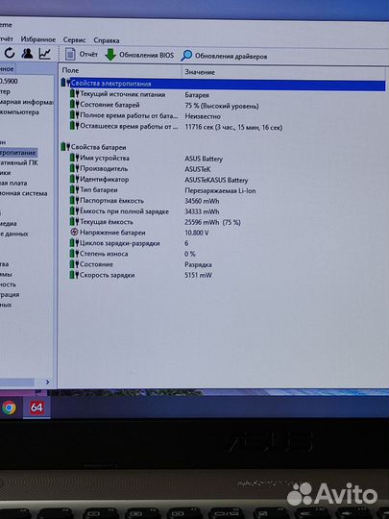Select the Напряжение батареи row
The width and height of the screenshot is (389, 519).
click(223, 233)
